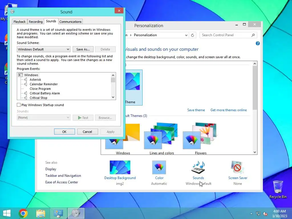The width and height of the screenshot is (292, 219).
Task: Click the Browse... button
Action: [106, 118]
